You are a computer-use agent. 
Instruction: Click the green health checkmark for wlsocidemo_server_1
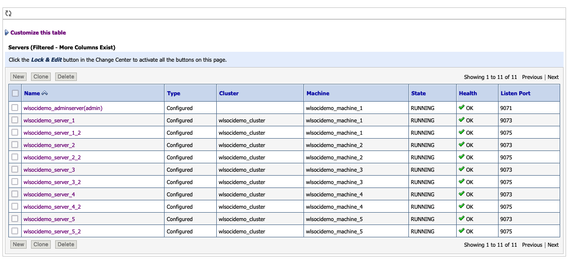click(x=462, y=119)
